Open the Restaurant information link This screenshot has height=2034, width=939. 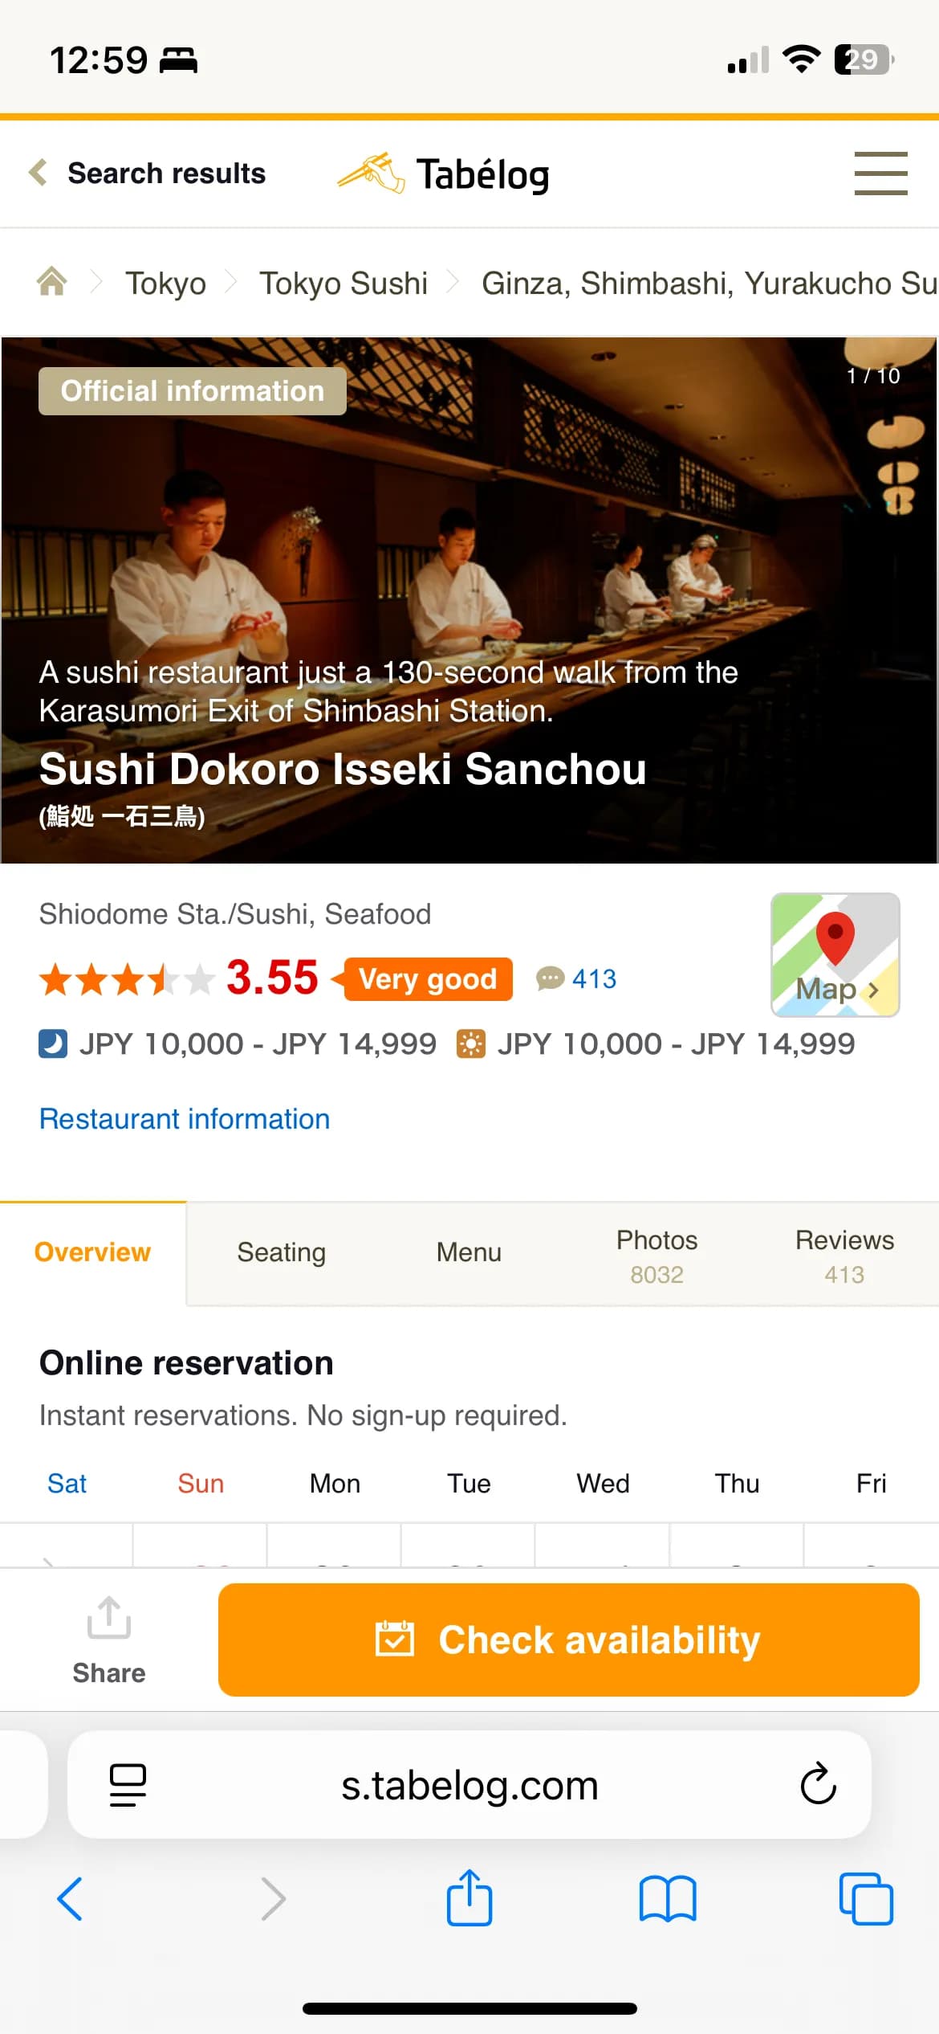[185, 1119]
